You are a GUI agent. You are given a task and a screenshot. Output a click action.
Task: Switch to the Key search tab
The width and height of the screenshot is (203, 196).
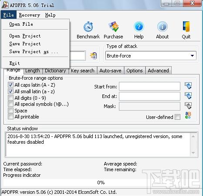tap(83, 71)
